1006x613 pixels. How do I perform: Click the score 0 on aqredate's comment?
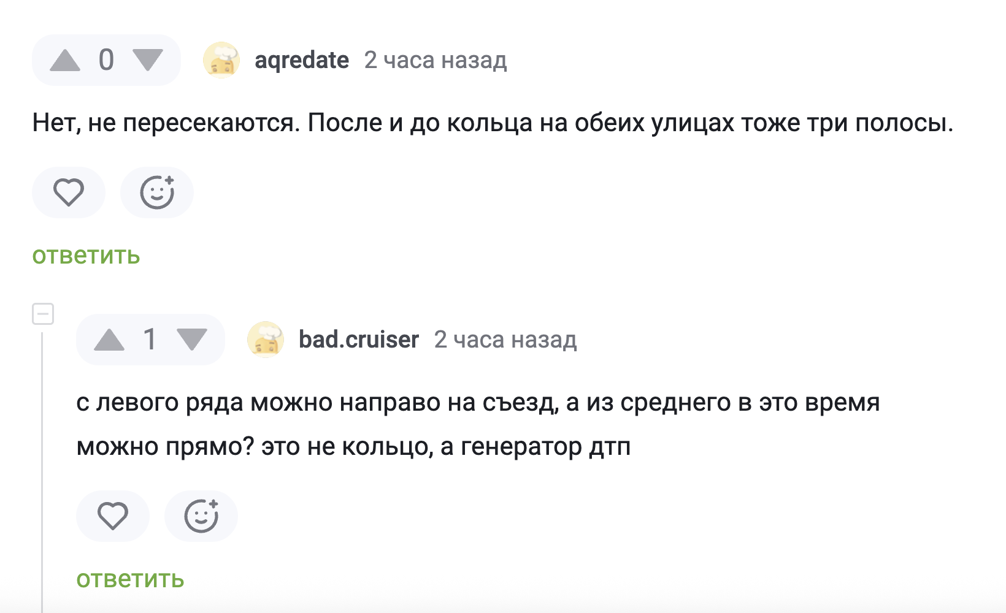[106, 60]
